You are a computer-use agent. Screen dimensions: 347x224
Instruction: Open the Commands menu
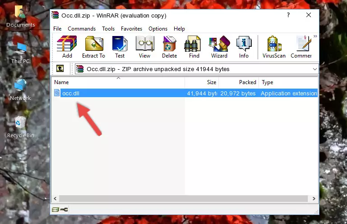click(x=82, y=29)
